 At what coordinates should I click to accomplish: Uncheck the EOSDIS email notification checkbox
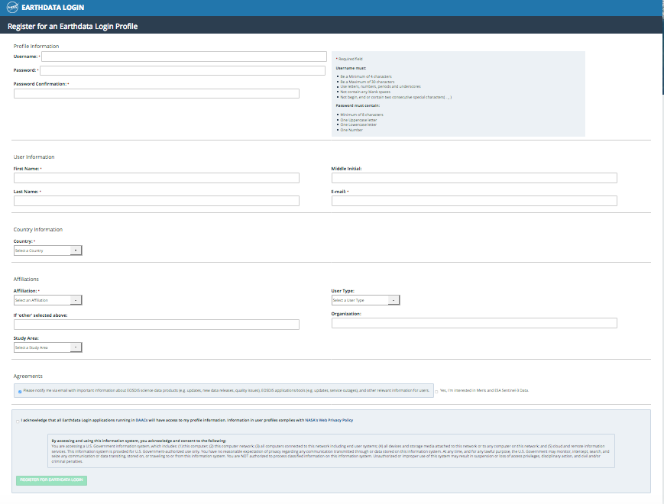[20, 392]
